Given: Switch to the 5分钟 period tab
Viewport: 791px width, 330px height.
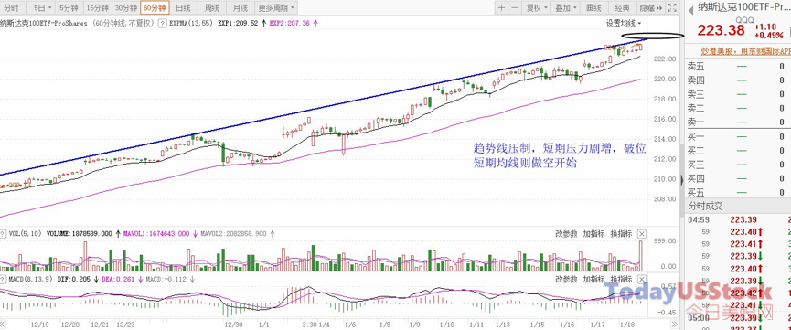Looking at the screenshot, I should [x=69, y=7].
